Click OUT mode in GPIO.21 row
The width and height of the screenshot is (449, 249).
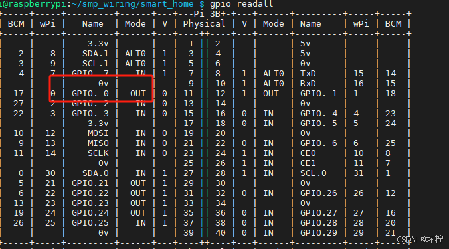coord(137,183)
